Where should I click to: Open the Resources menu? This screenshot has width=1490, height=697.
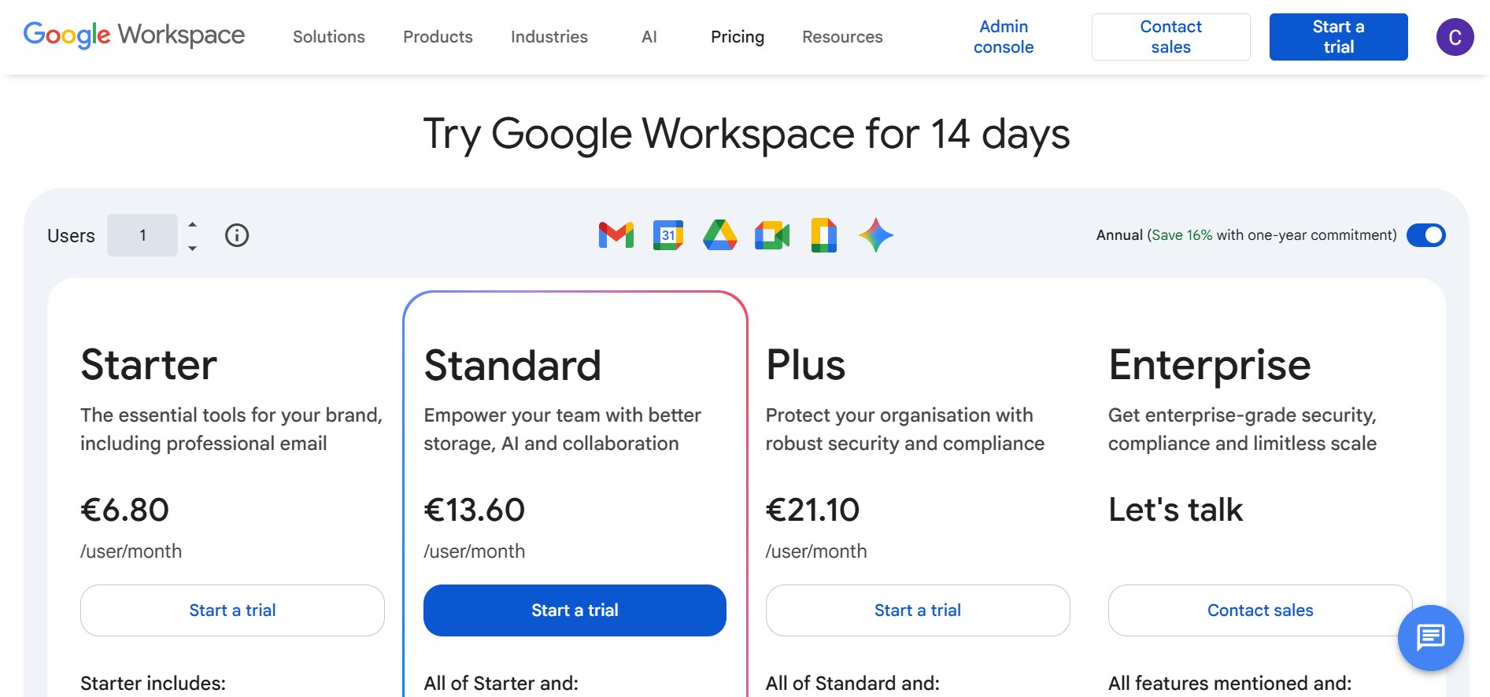pyautogui.click(x=842, y=37)
